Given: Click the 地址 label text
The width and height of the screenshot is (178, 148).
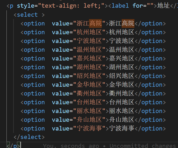Looking at the screenshot, I should click(x=163, y=6).
